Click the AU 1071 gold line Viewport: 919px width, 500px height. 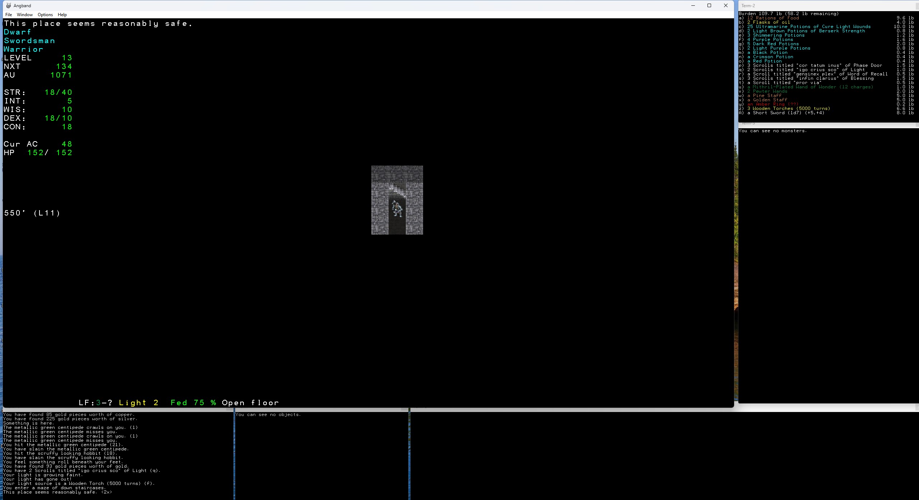pyautogui.click(x=38, y=75)
